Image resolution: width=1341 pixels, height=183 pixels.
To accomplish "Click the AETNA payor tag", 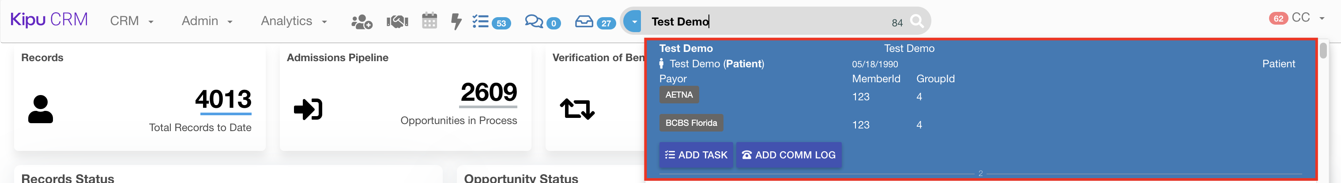I will tap(679, 95).
